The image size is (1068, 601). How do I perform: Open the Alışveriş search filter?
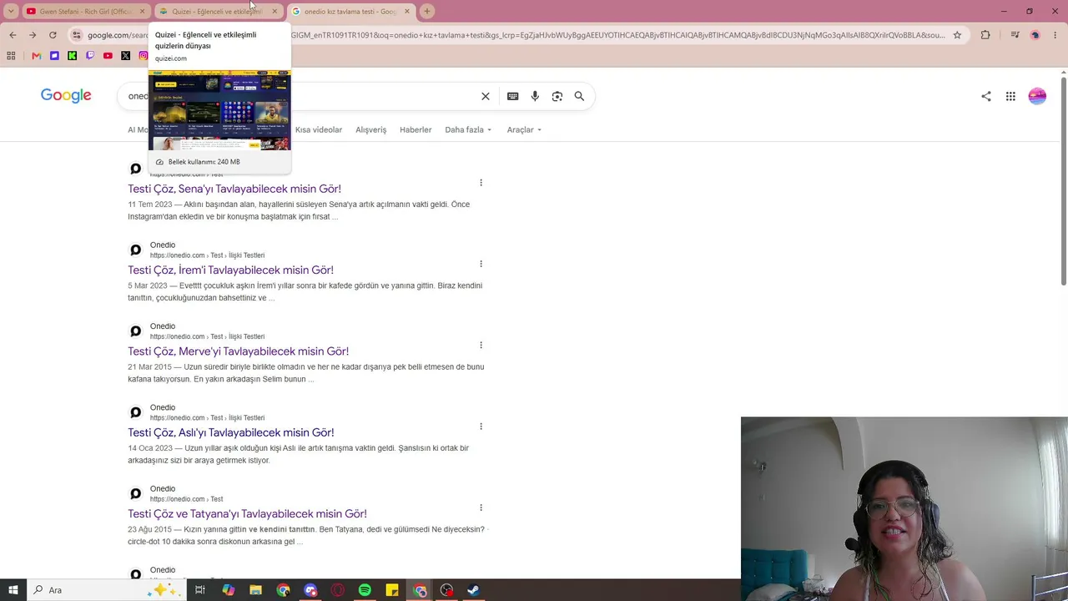(371, 130)
